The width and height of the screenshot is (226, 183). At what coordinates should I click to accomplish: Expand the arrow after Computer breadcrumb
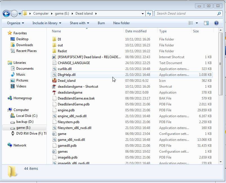[x=52, y=14]
